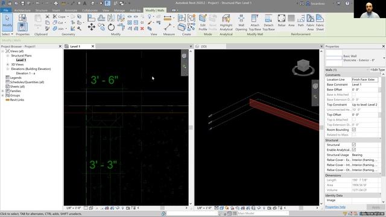386x217 pixels.
Task: Click the Align tool in Modify panel
Action: pos(91,18)
